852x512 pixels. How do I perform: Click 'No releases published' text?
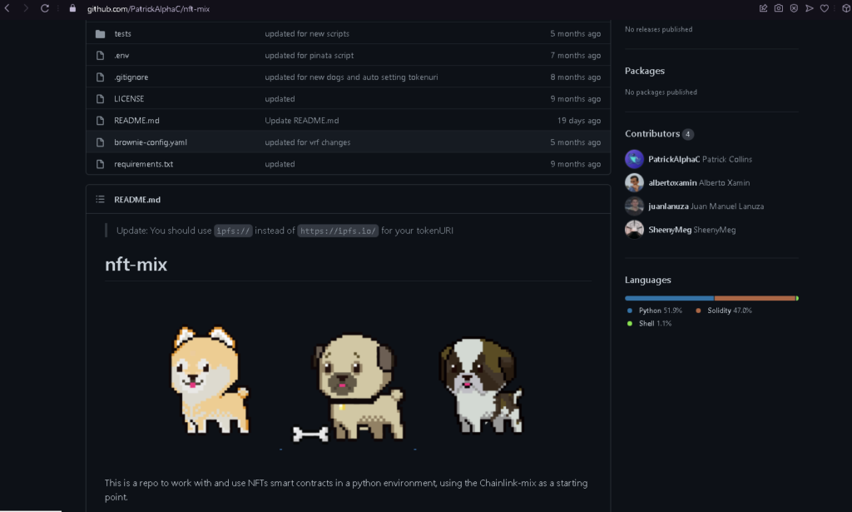(659, 29)
